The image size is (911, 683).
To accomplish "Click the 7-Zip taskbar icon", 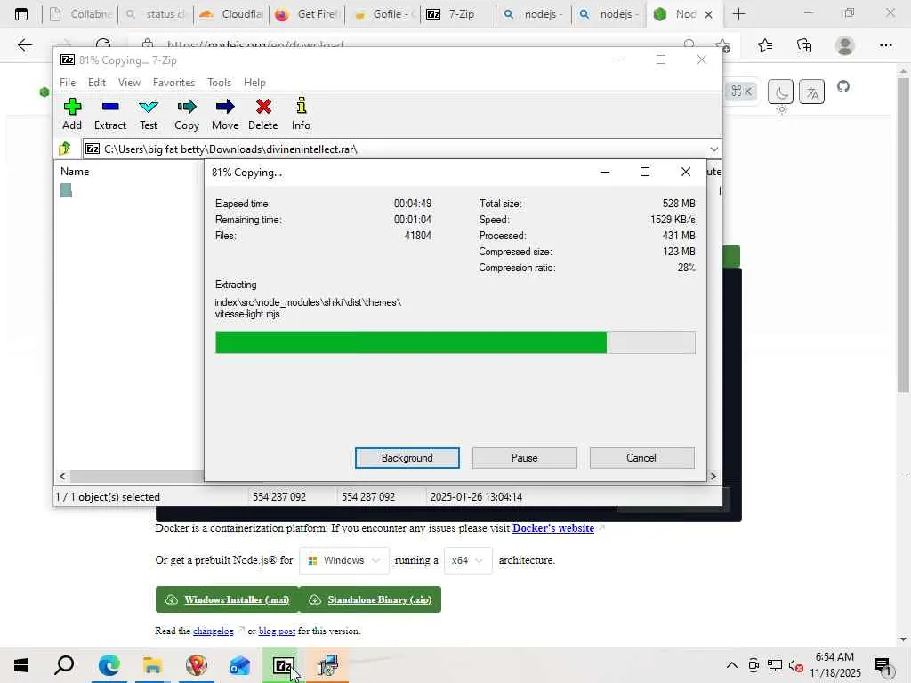I will [x=283, y=665].
